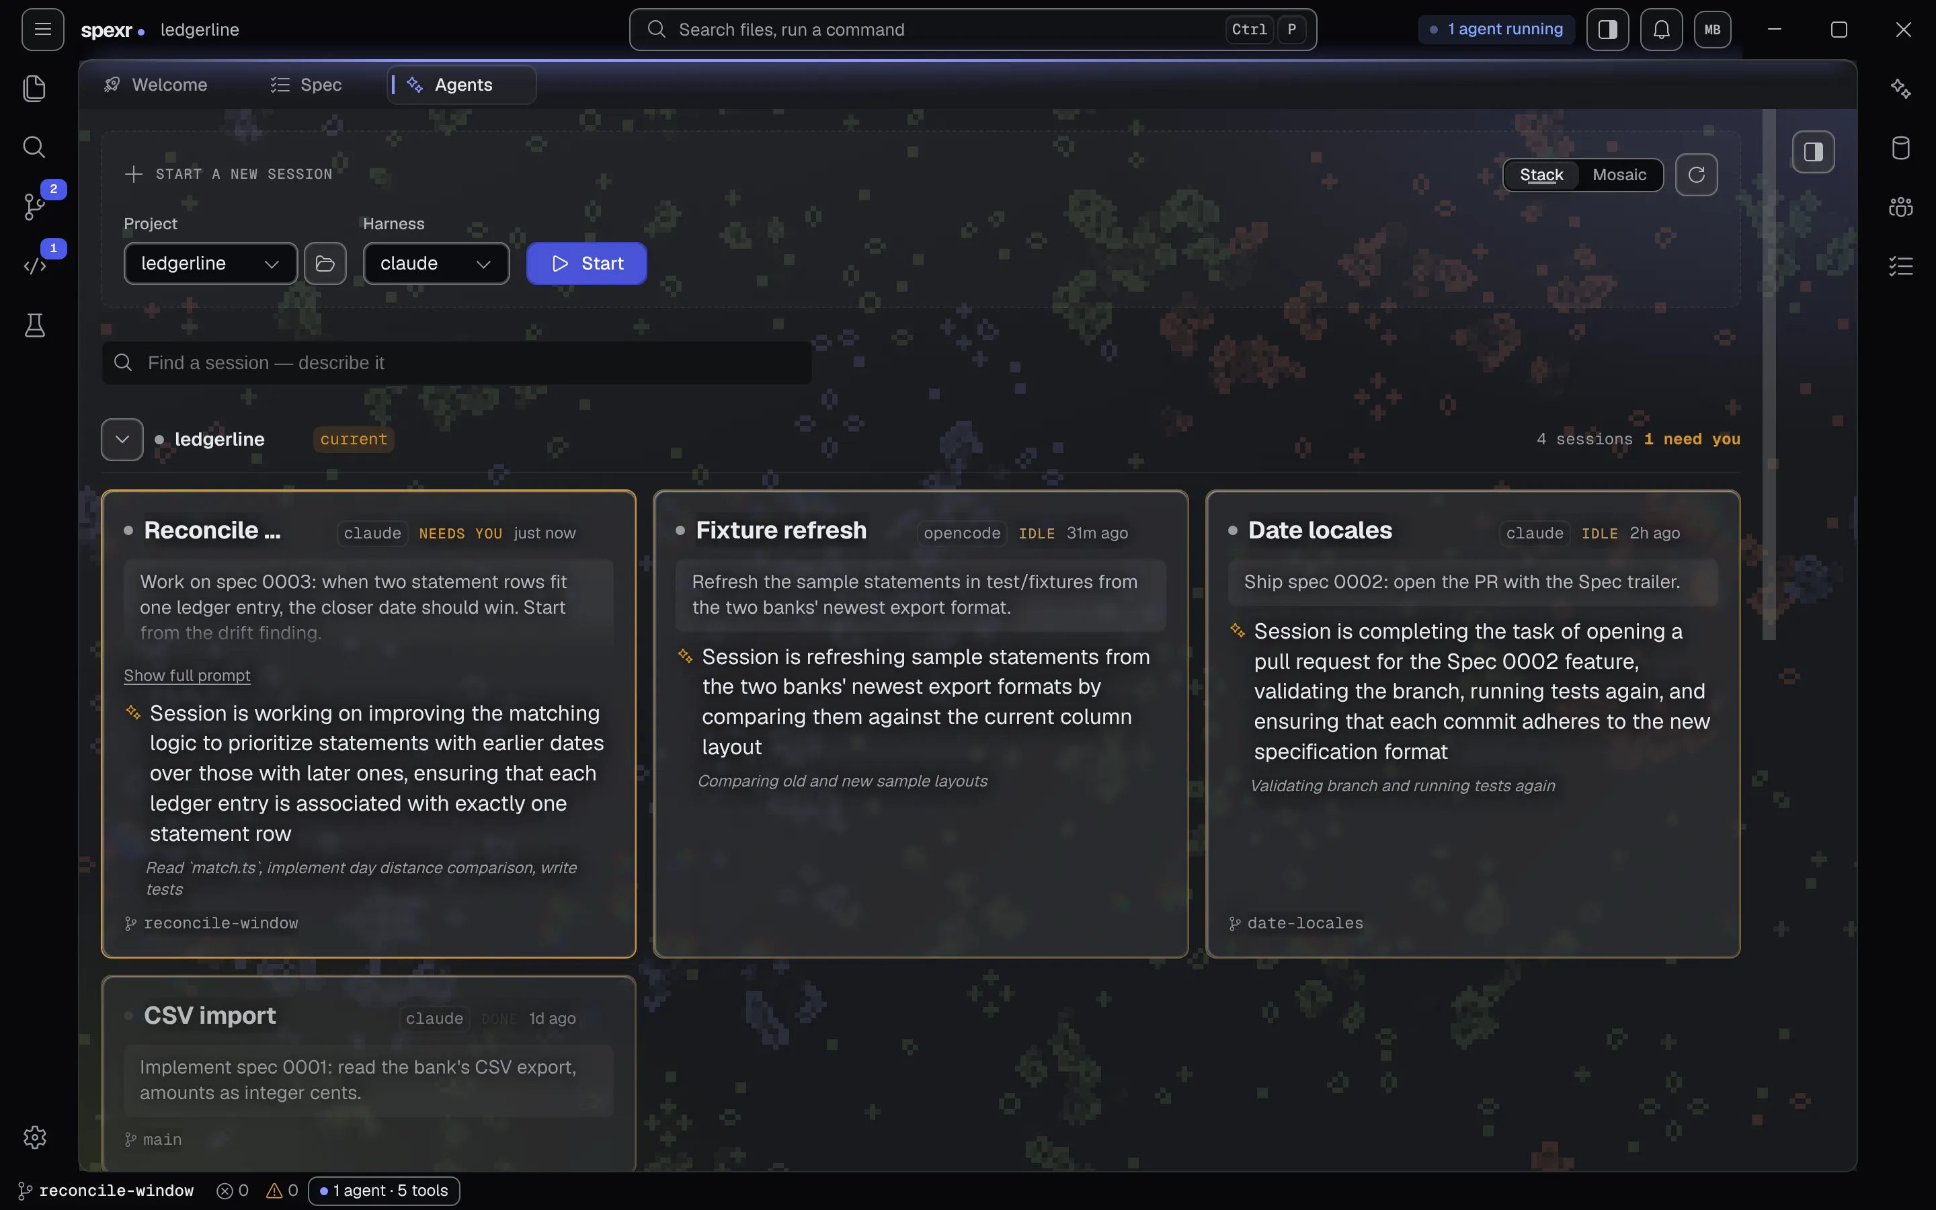
Task: Open settings gear in left sidebar
Action: tap(34, 1137)
